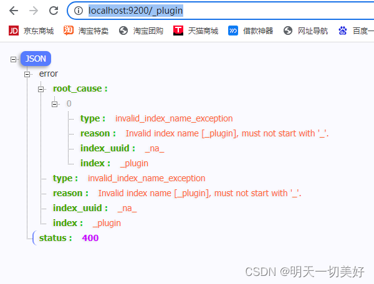
Task: Click index_uuid key inside item 0
Action: [108, 148]
